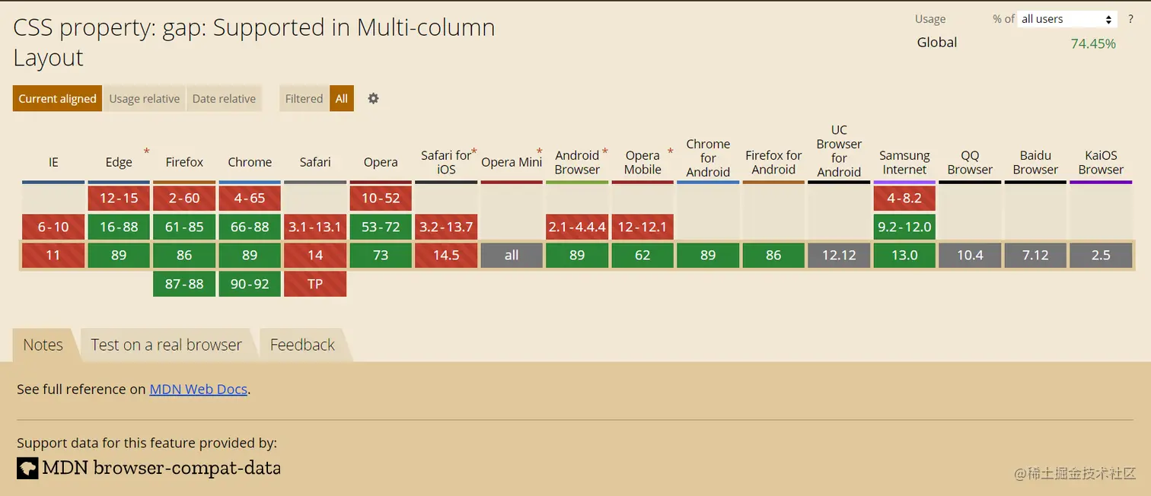Select the Safari TP version cell

[x=315, y=284]
